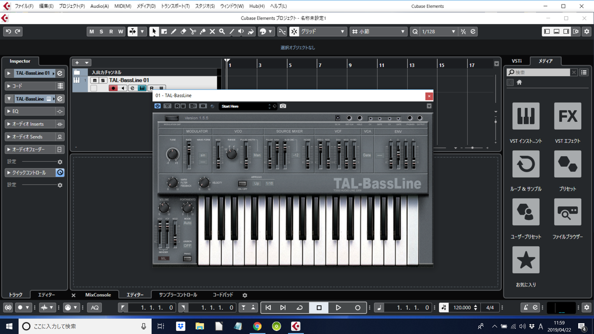The width and height of the screenshot is (594, 334).
Task: Toggle monitor on TAL-BassLine 01 track
Action: coord(123,88)
